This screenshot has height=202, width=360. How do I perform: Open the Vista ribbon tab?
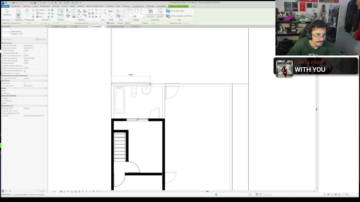coord(118,6)
